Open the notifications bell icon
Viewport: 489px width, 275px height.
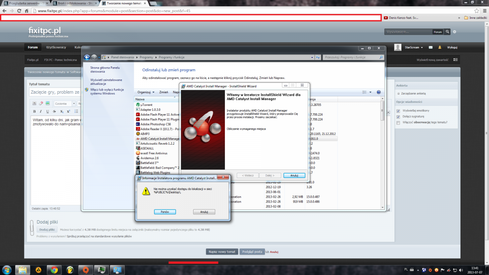[441, 47]
